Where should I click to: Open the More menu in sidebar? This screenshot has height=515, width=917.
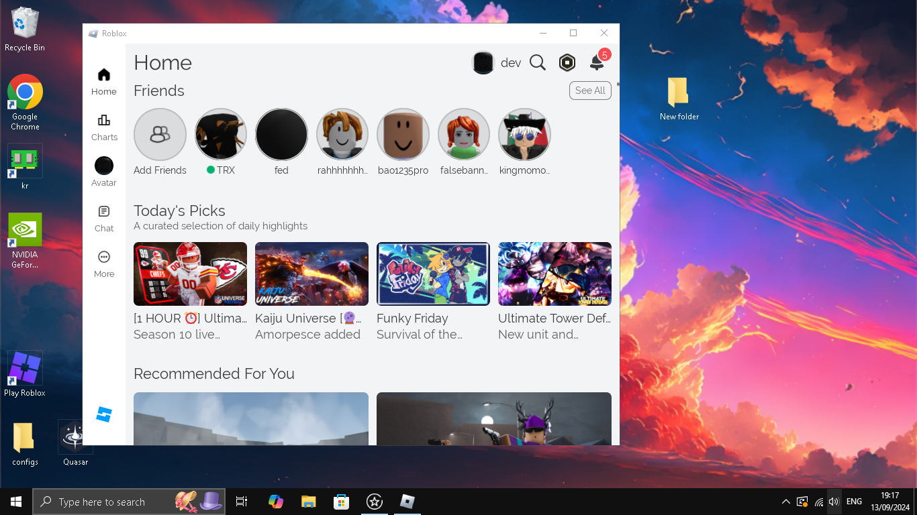[104, 264]
